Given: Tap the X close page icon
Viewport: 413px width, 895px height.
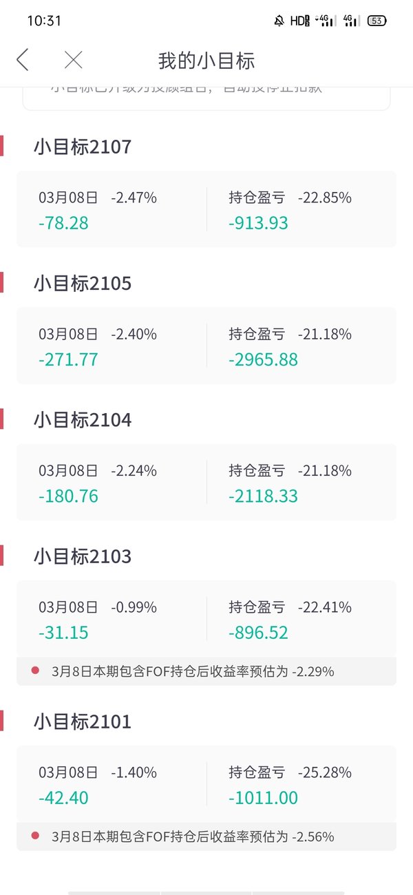Looking at the screenshot, I should (x=73, y=60).
